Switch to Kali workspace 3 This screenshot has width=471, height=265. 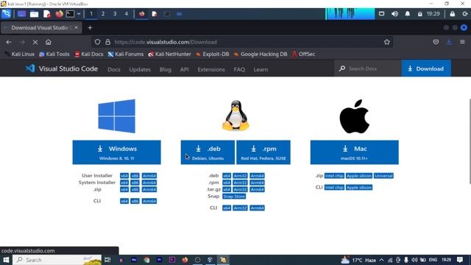point(115,14)
